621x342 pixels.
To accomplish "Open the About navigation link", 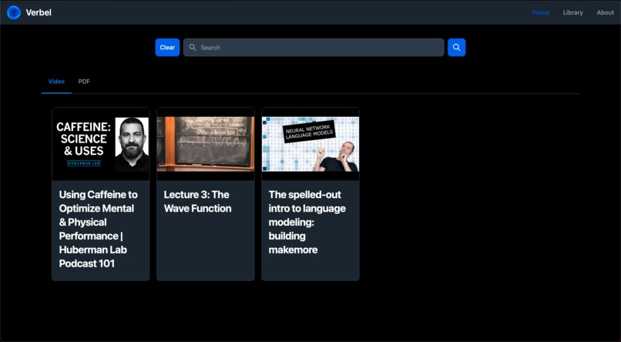I will pyautogui.click(x=605, y=12).
